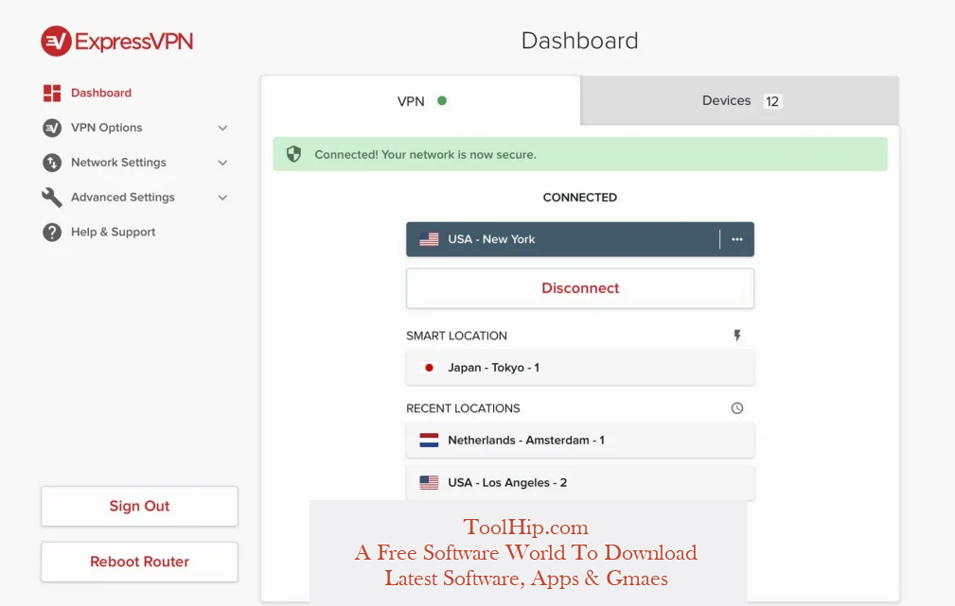Connect to Japan - Tokyo - 1
Viewport: 955px width, 606px height.
point(580,368)
